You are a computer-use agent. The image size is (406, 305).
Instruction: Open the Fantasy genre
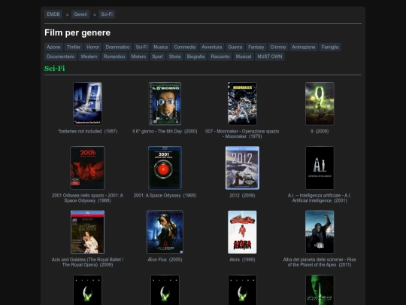[x=256, y=47]
